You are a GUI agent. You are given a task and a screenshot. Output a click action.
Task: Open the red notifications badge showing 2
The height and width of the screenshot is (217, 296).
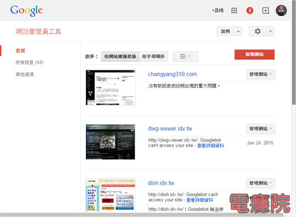click(x=250, y=10)
